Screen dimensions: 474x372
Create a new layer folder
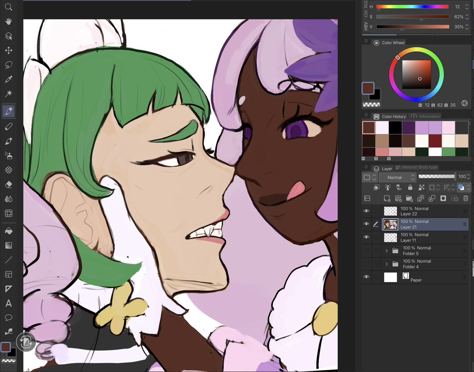tap(409, 198)
